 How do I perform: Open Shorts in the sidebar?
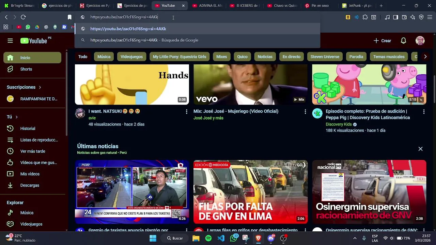coord(32,69)
